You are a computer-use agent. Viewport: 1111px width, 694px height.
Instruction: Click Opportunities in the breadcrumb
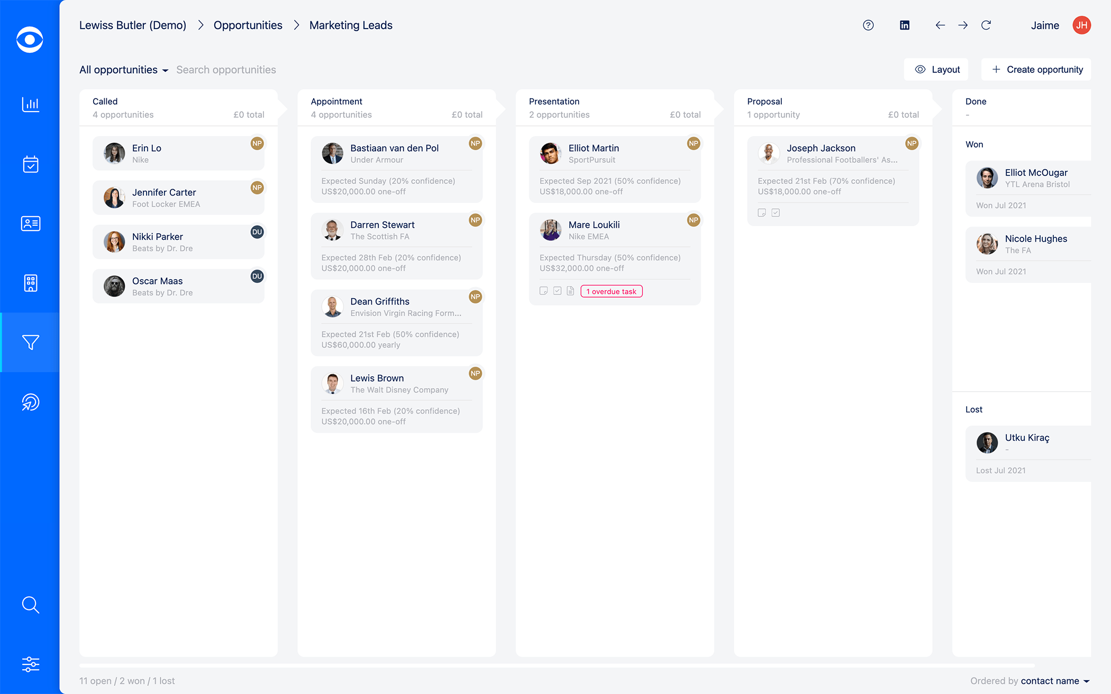(248, 25)
